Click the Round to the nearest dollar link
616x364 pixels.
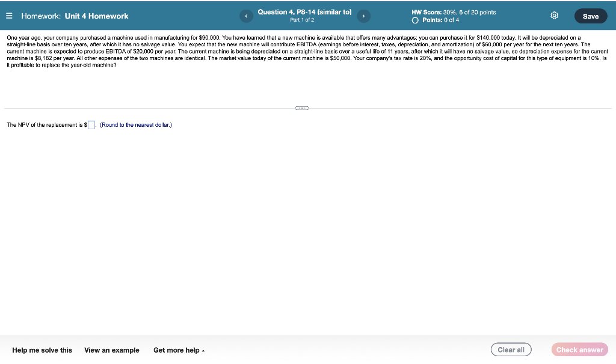136,124
